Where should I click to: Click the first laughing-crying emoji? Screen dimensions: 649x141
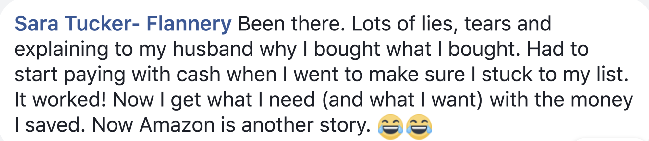[x=391, y=127]
